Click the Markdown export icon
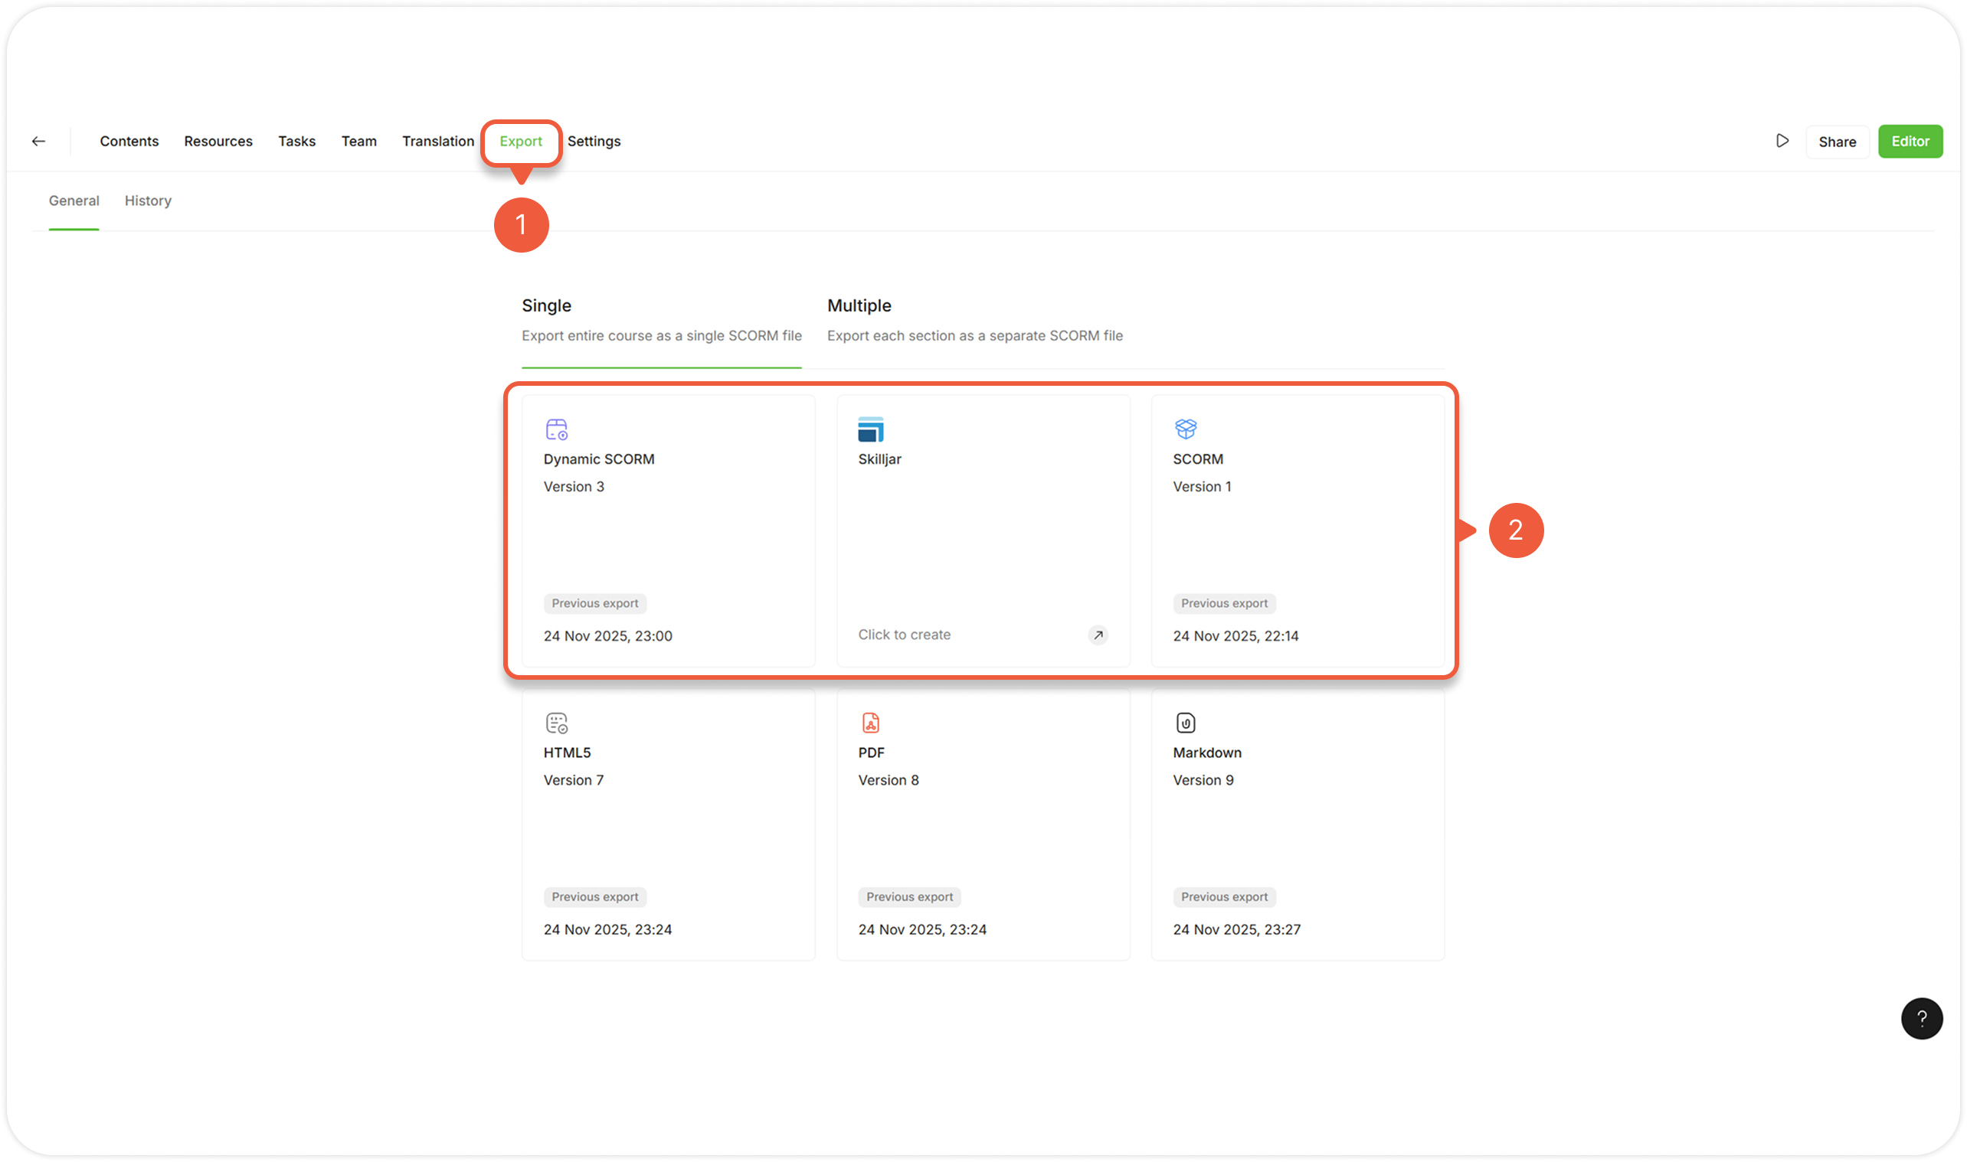The image size is (1967, 1162). tap(1185, 723)
